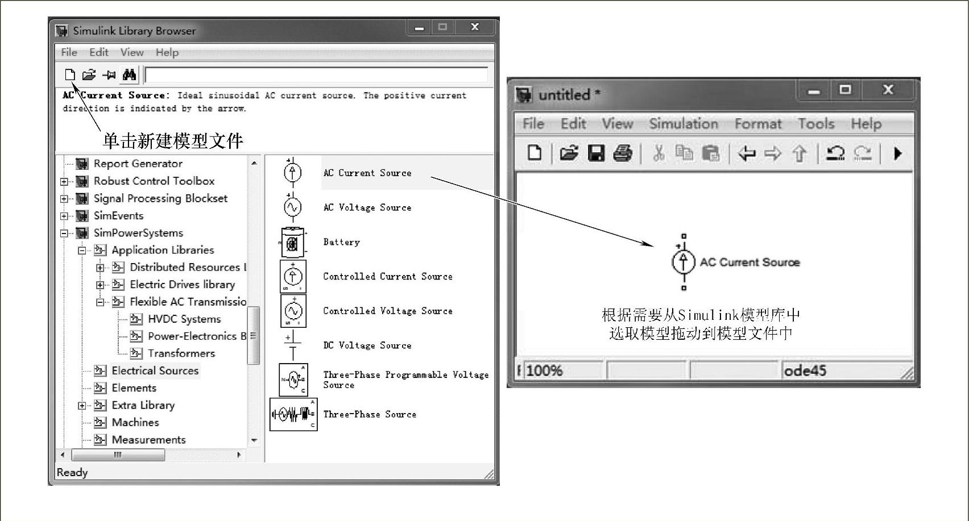Expand the Robust Control Toolbox node
Image resolution: width=969 pixels, height=521 pixels.
(64, 182)
